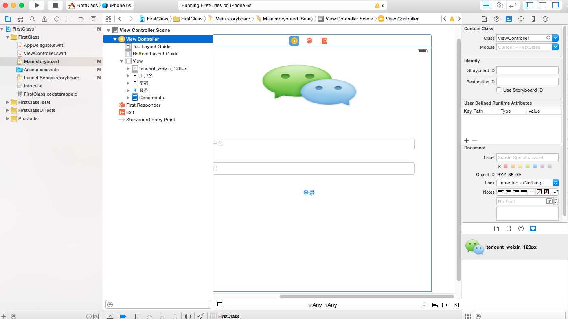Viewport: 568px width, 319px height.
Task: Show the Identity inspector
Action: [x=509, y=19]
